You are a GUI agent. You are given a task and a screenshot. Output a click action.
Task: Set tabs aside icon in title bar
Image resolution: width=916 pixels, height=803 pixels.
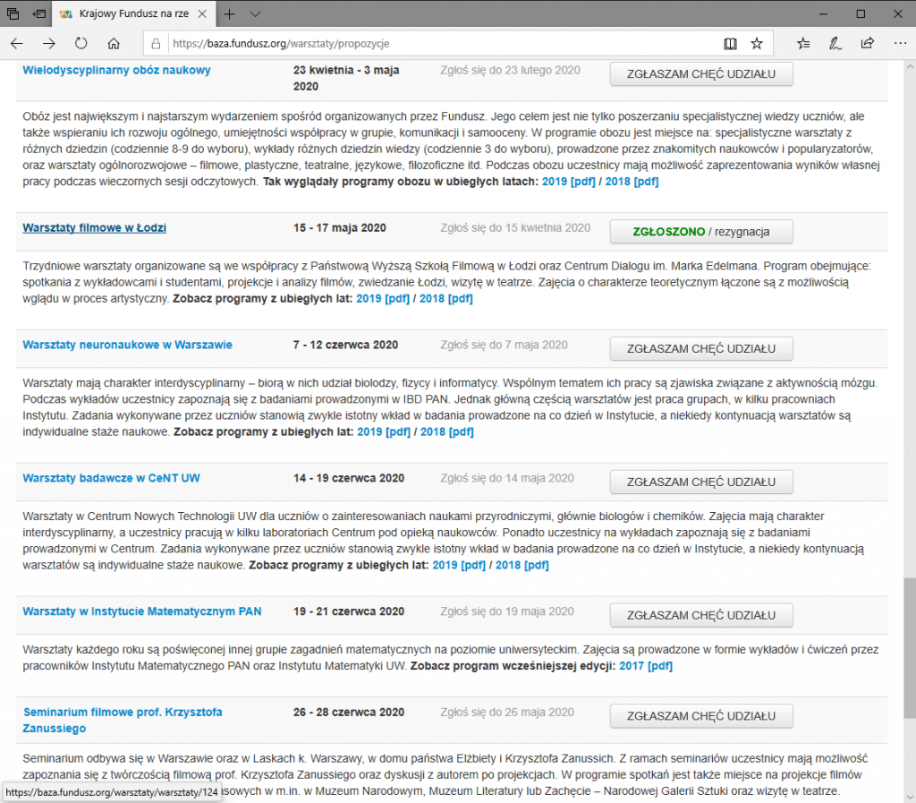[x=39, y=14]
